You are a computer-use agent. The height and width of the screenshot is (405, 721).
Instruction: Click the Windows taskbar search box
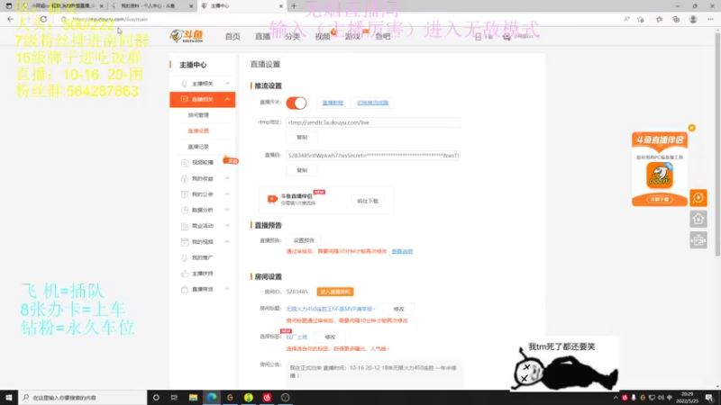pos(83,397)
